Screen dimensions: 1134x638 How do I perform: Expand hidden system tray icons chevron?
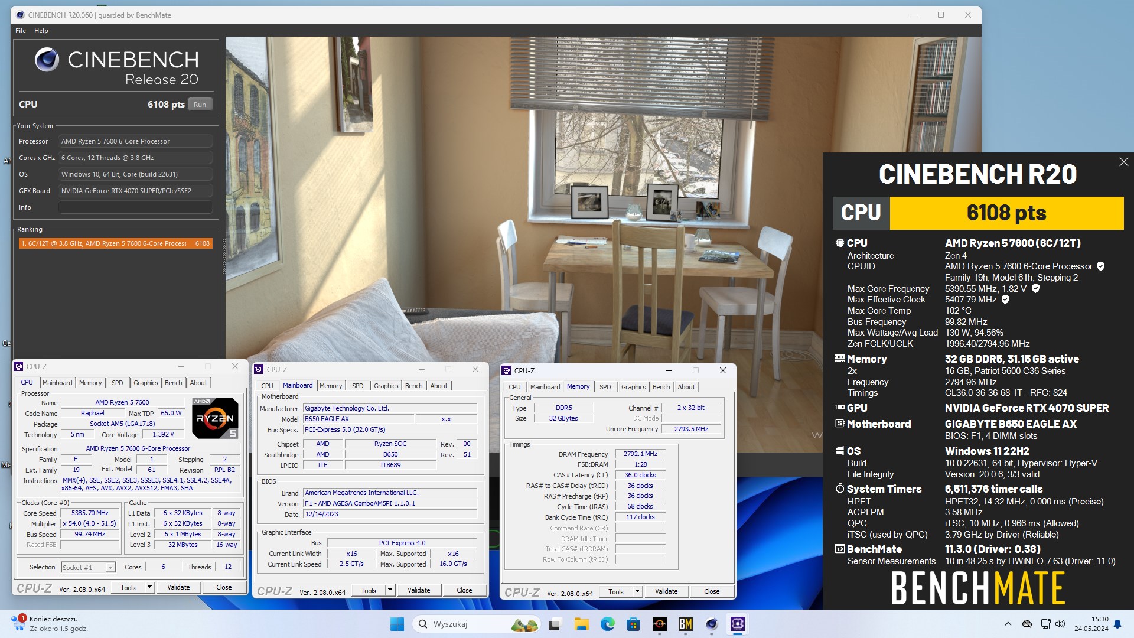coord(1008,624)
